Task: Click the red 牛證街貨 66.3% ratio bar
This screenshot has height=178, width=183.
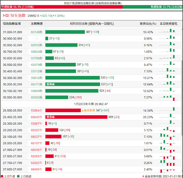Action: pos(62,7)
